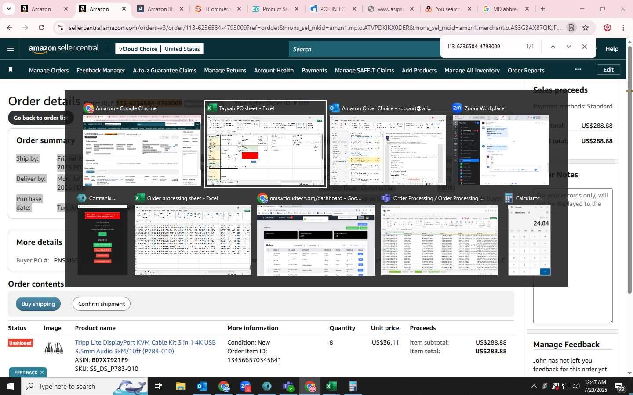This screenshot has width=633, height=395.
Task: Open Add Products menu item
Action: pyautogui.click(x=419, y=70)
